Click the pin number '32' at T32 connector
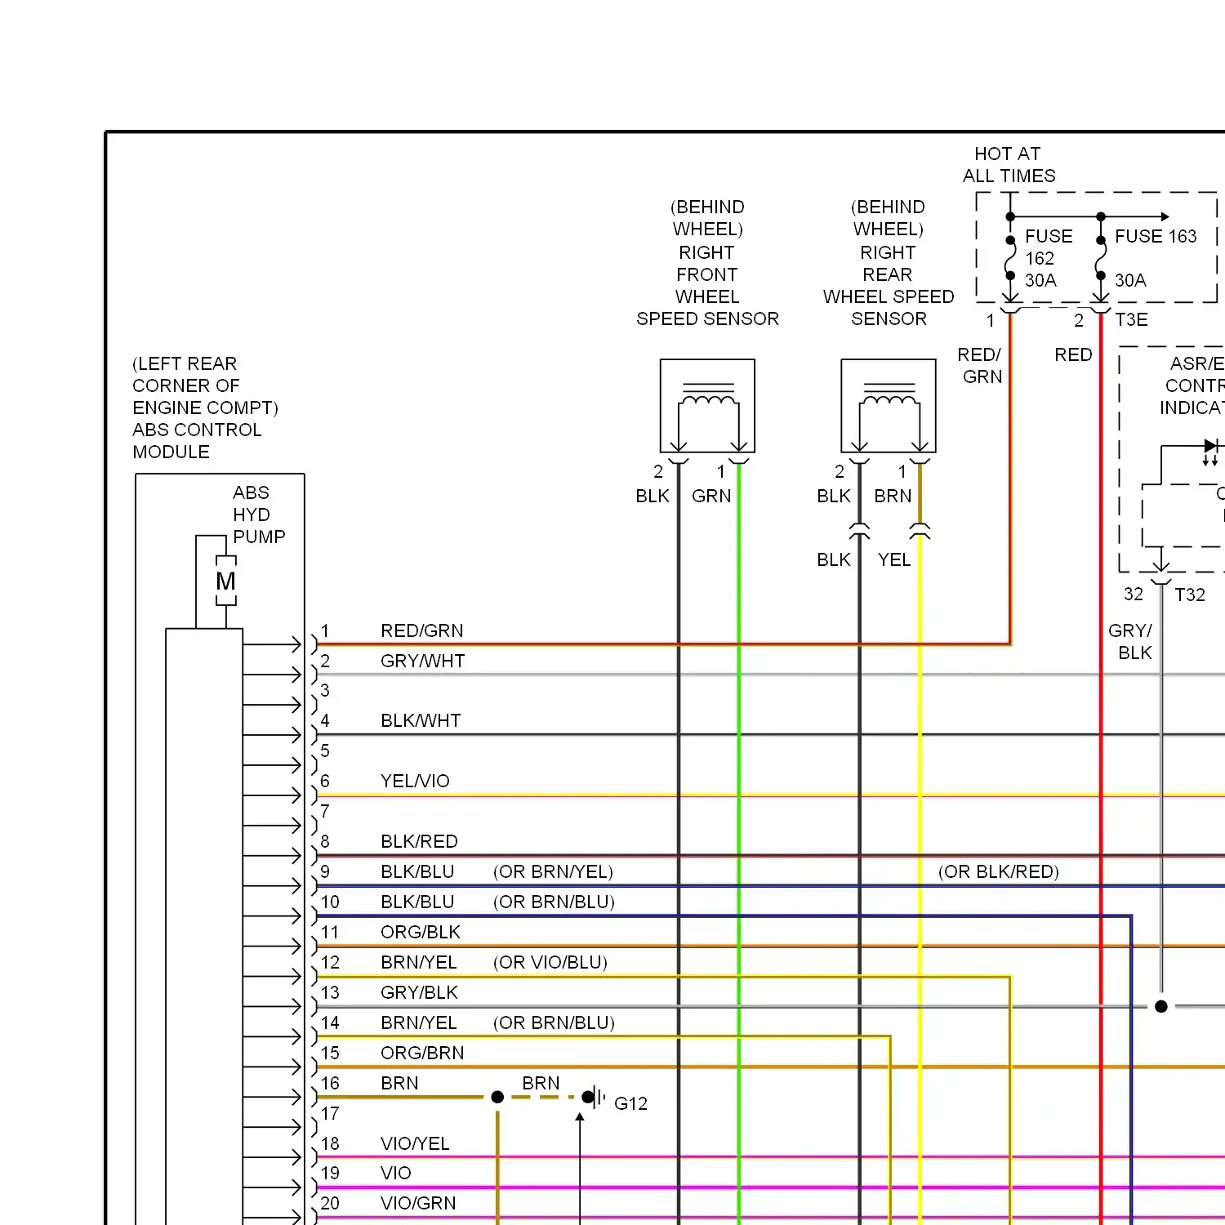The height and width of the screenshot is (1225, 1225). click(x=1134, y=594)
